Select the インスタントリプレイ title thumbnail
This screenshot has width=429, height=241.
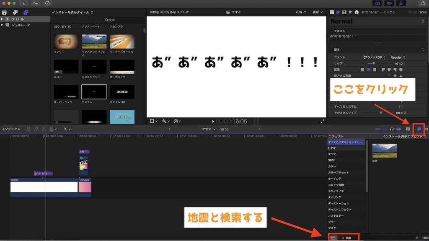pos(94,41)
